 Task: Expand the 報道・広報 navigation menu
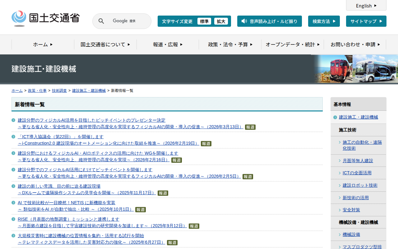tap(168, 45)
